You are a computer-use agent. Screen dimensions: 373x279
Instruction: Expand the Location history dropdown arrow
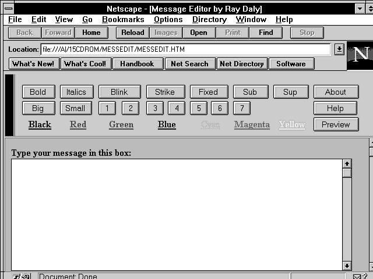tap(339, 49)
